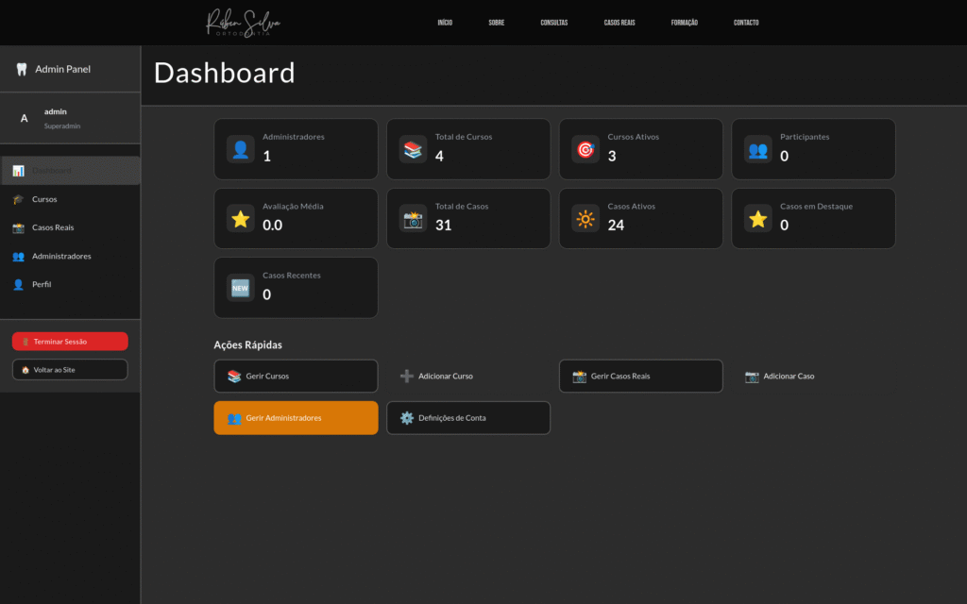Click the Administradores stat card icon
Screen dimensions: 967x604
click(x=241, y=149)
